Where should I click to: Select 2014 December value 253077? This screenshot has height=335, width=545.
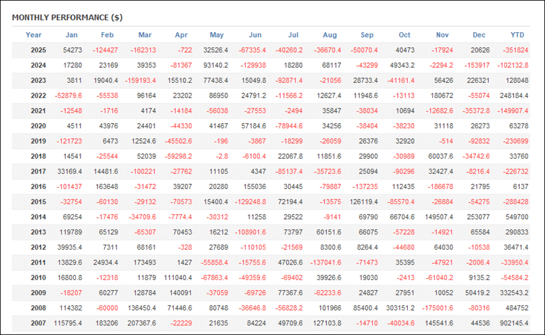click(x=477, y=216)
